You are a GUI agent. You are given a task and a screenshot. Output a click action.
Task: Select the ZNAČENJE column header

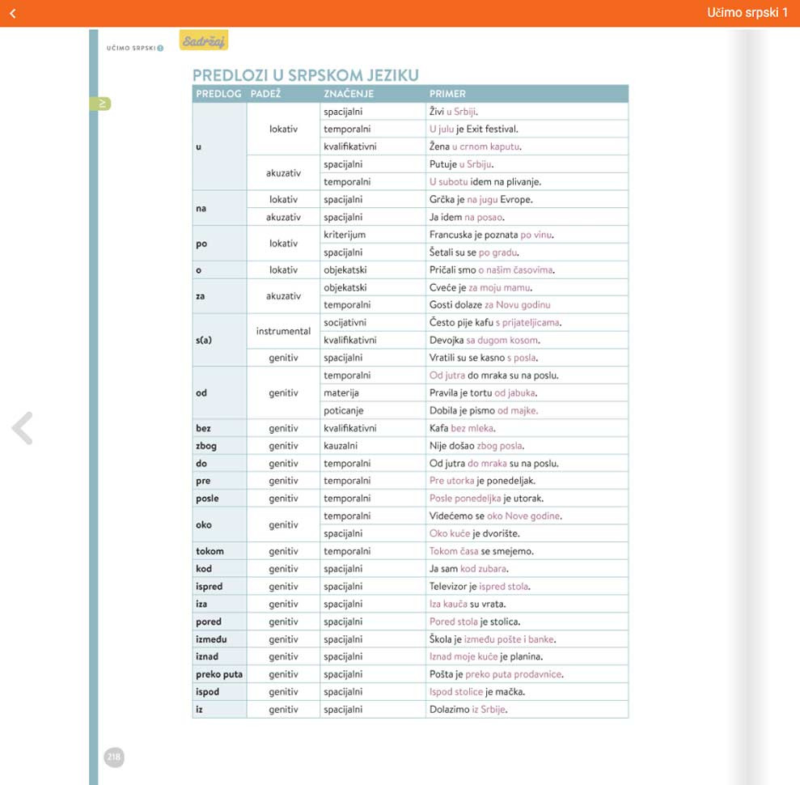tap(349, 94)
